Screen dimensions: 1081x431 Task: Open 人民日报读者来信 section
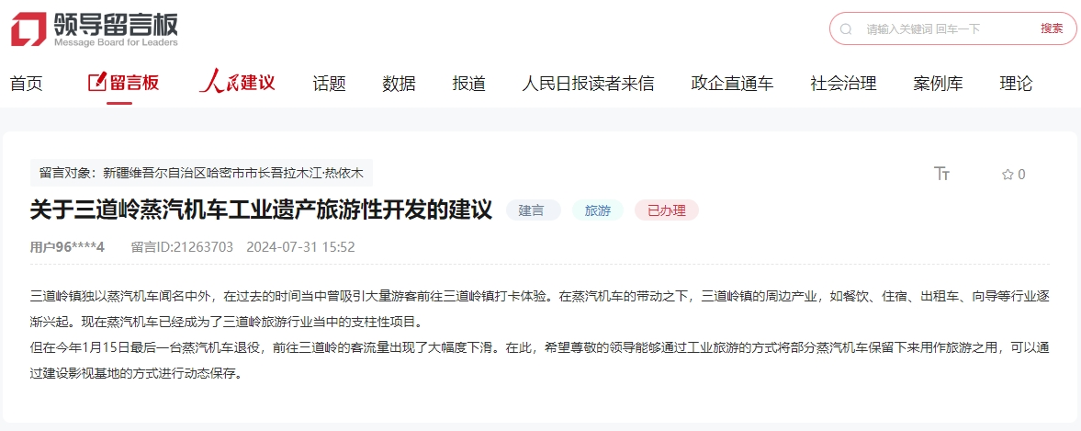click(x=588, y=85)
